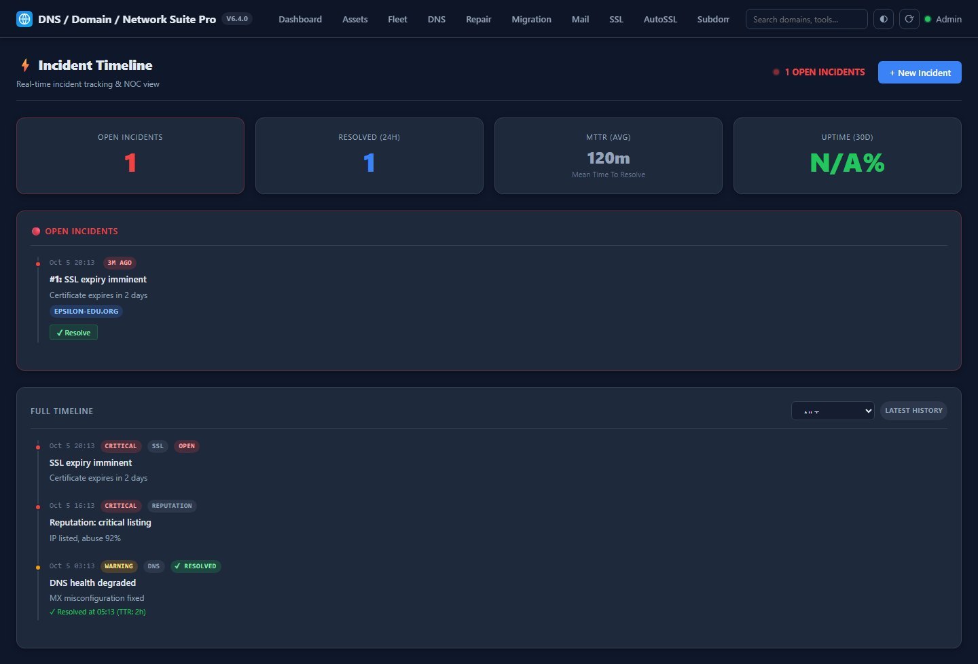Click the "DNS health degraded" timeline entry
This screenshot has height=664, width=978.
[x=92, y=583]
